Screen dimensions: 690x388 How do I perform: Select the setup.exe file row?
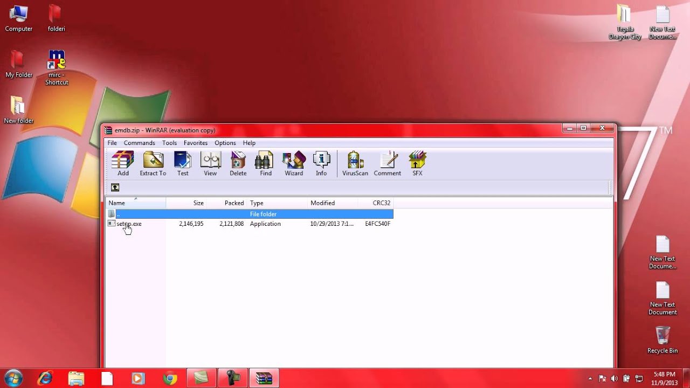point(250,224)
